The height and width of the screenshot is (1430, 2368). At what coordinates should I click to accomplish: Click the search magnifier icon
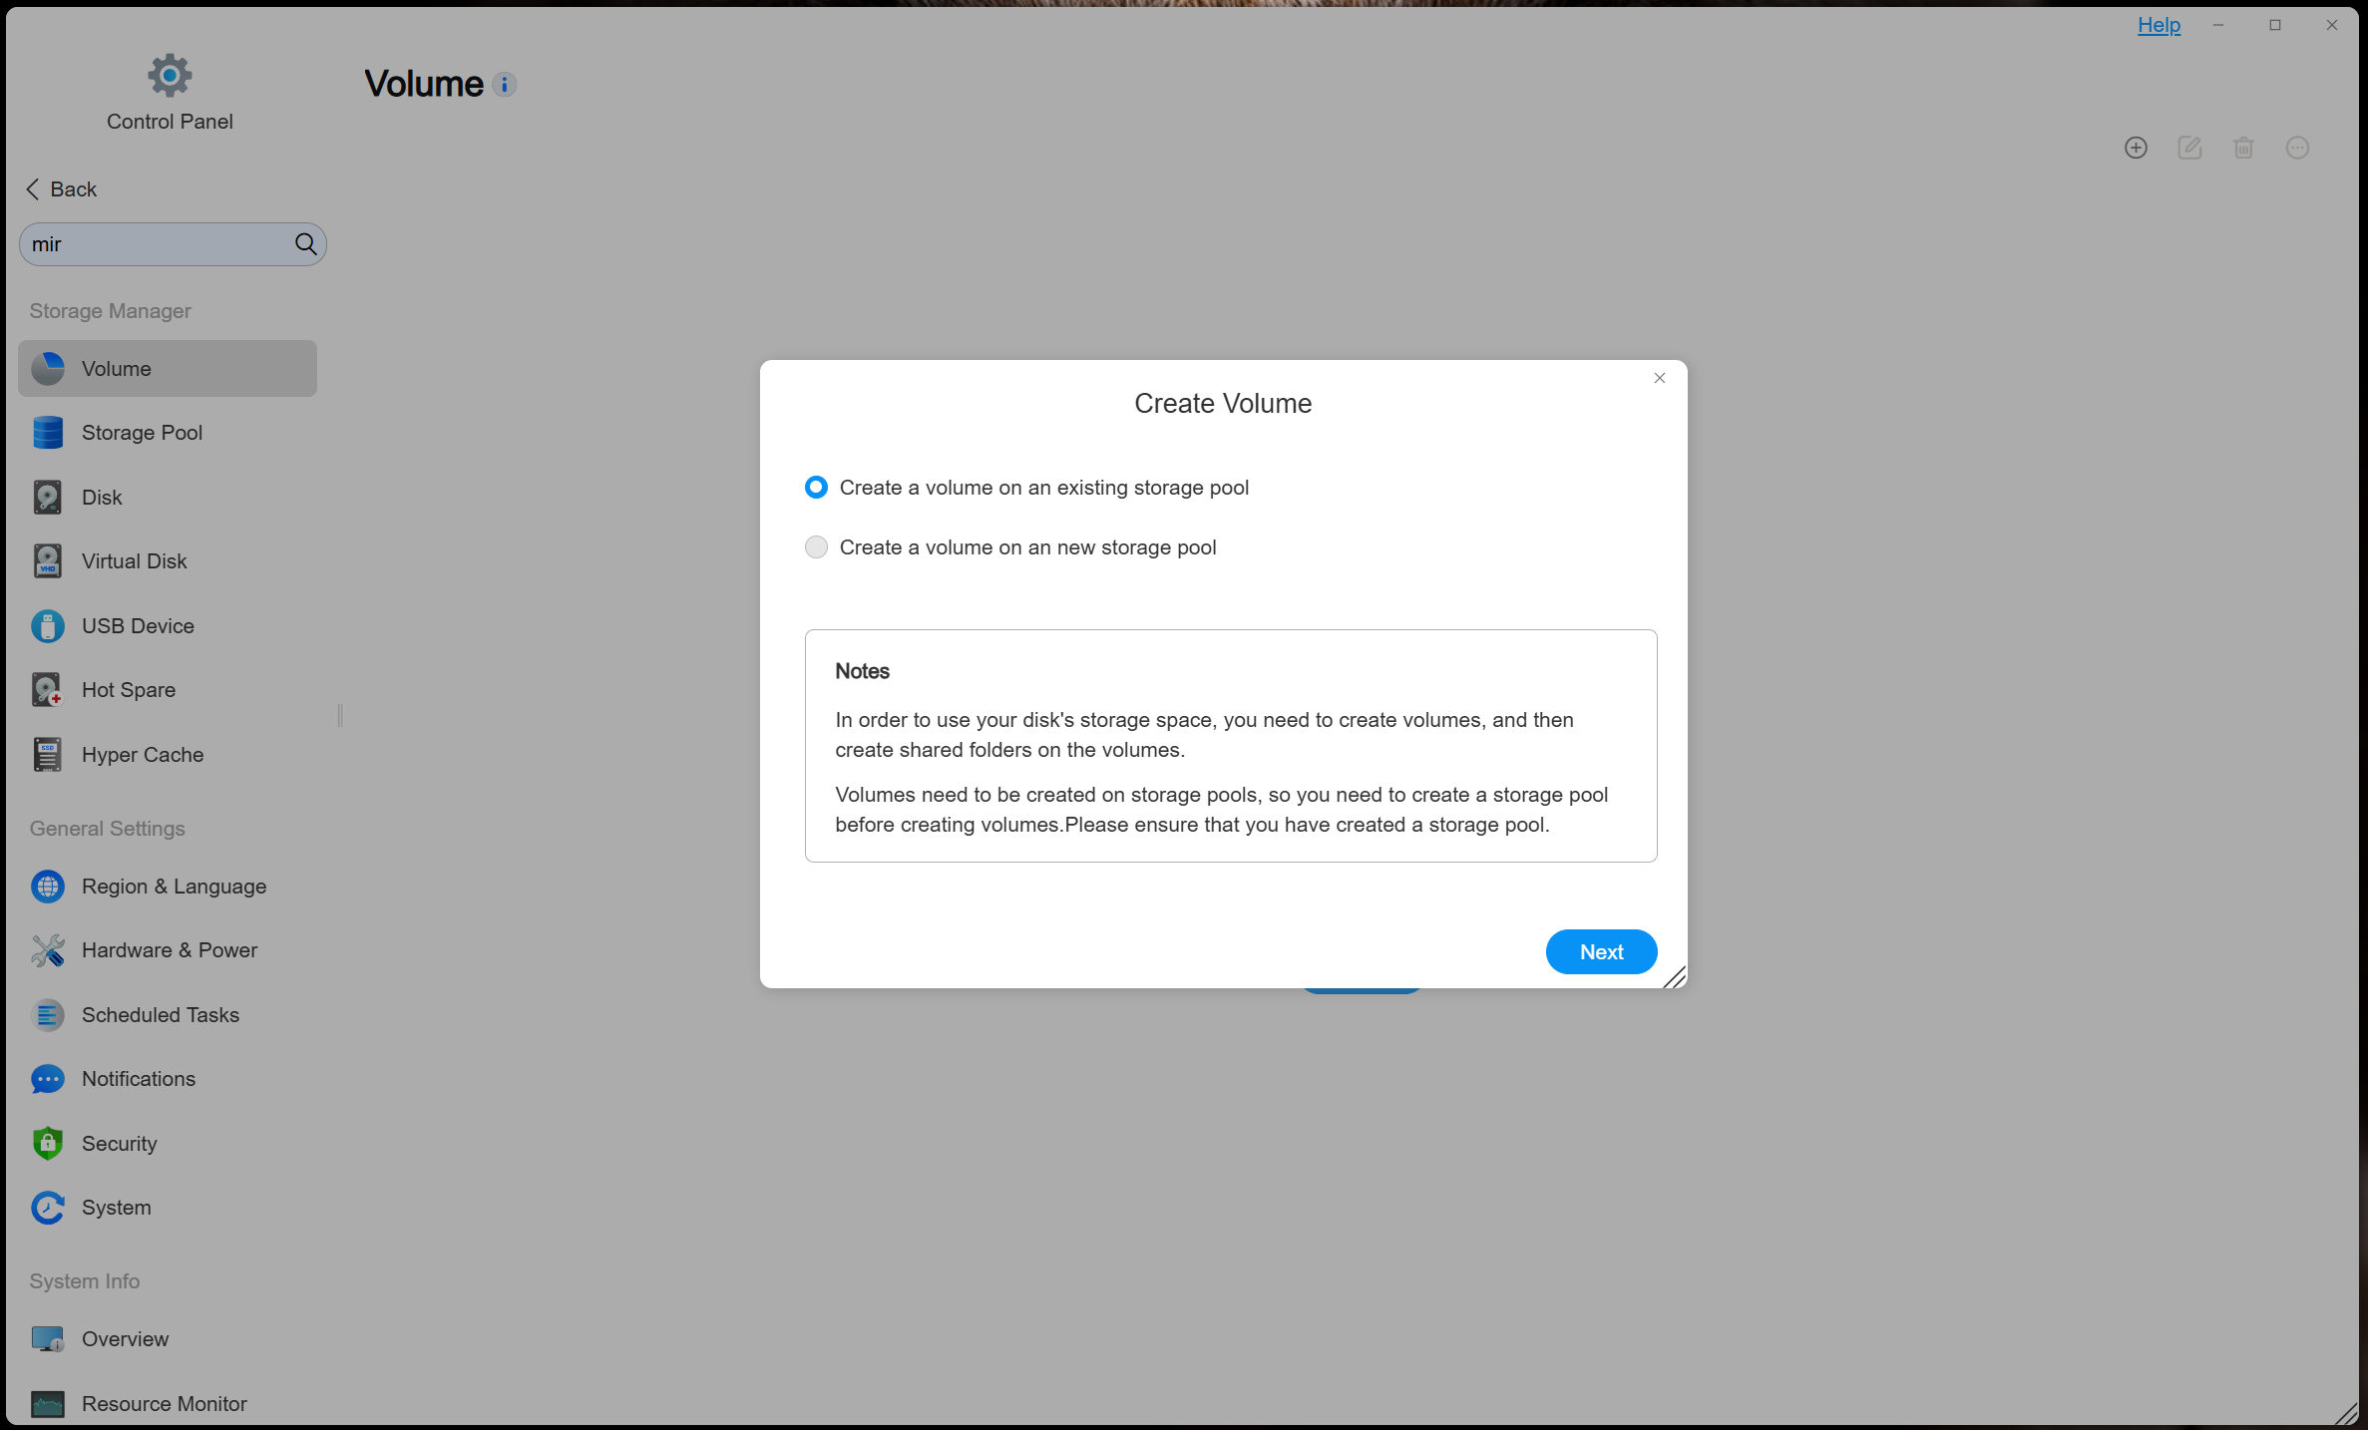[x=305, y=244]
